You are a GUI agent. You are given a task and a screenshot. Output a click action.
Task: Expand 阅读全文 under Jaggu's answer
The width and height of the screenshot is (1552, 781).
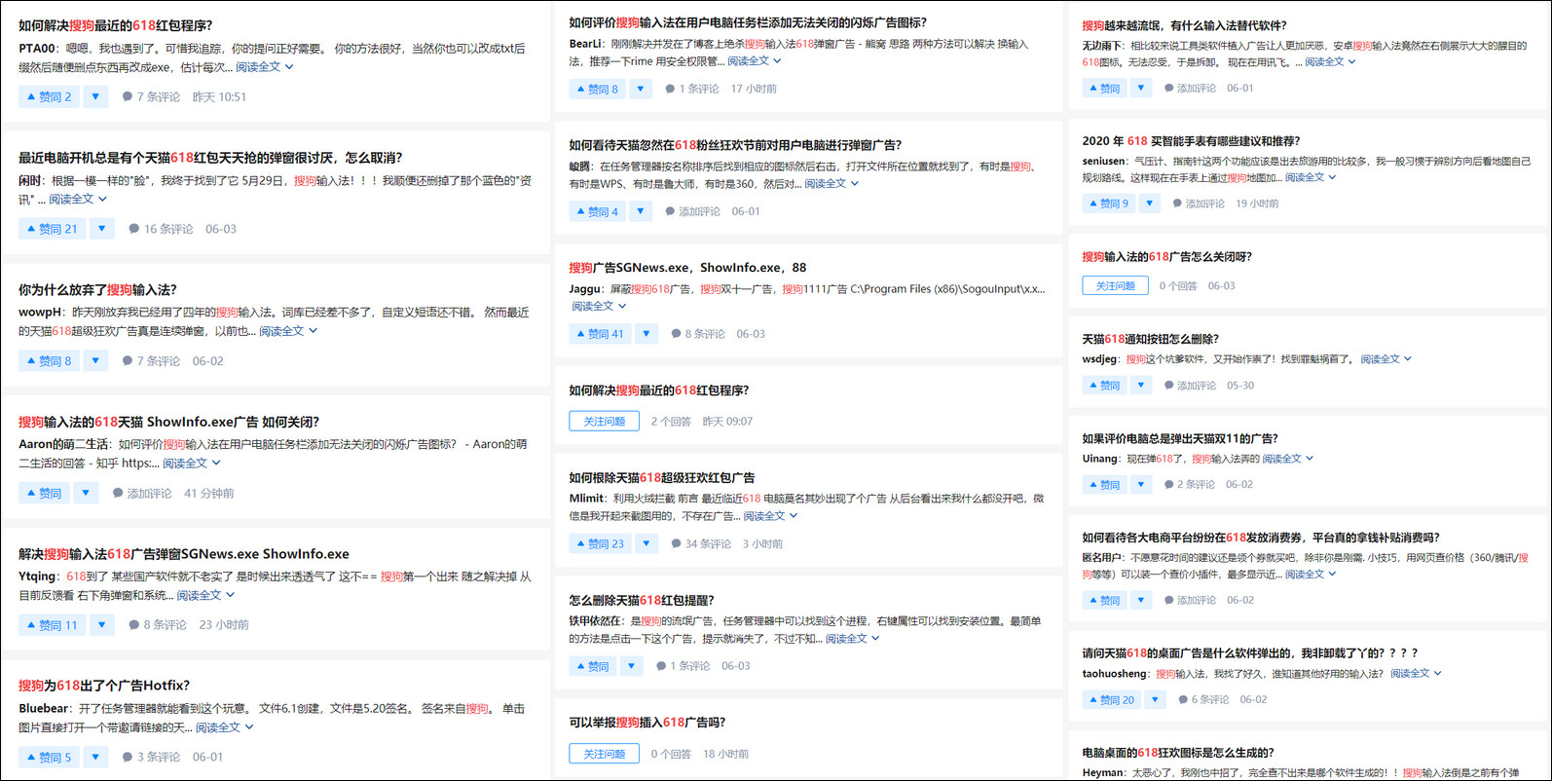pyautogui.click(x=598, y=306)
